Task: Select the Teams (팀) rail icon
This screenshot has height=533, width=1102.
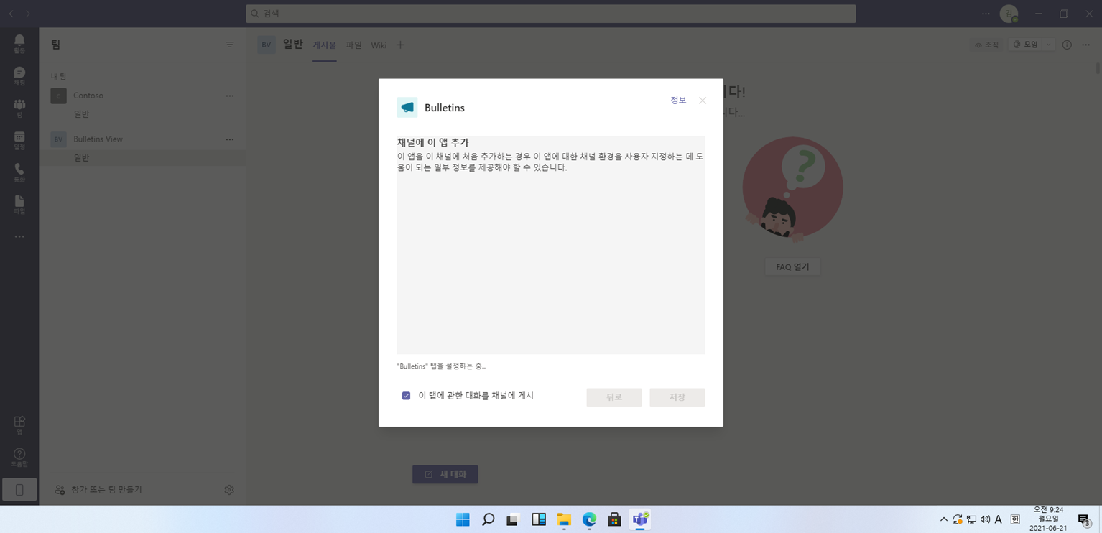Action: pos(19,108)
